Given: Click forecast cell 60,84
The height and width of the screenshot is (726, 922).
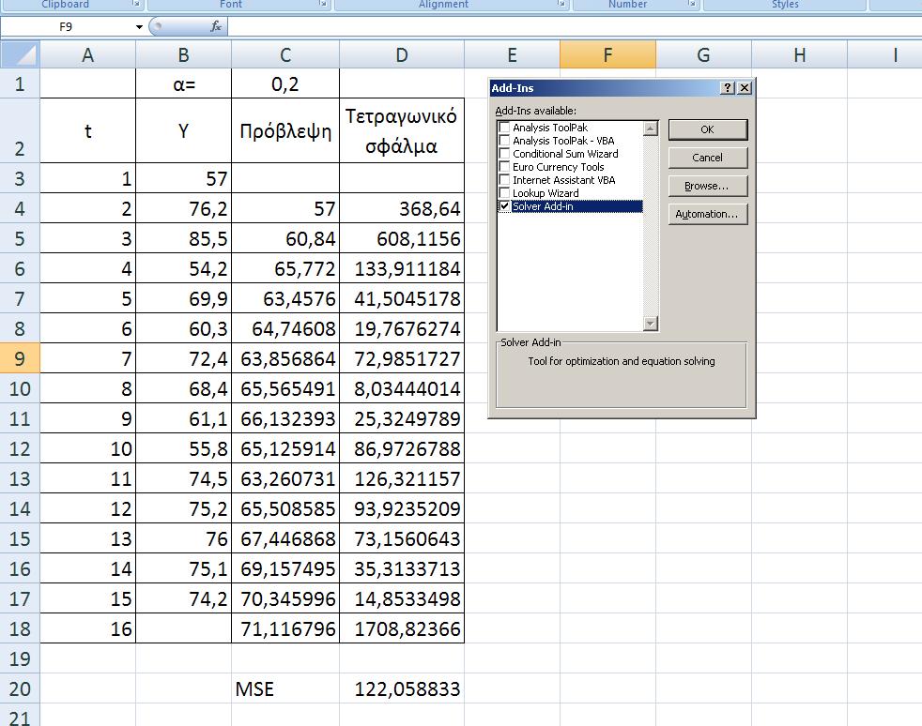Looking at the screenshot, I should click(285, 238).
